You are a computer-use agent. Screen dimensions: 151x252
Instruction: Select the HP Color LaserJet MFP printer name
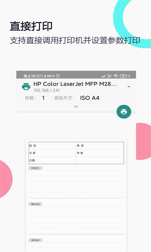click(75, 84)
